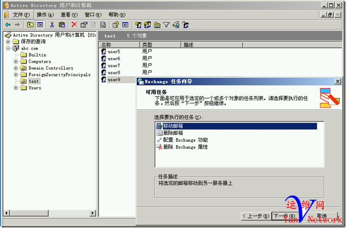Click the red X Delete icon
Screen dimensions: 346x228
[x=74, y=24]
